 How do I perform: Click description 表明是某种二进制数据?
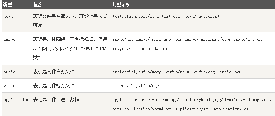[x=56, y=100]
